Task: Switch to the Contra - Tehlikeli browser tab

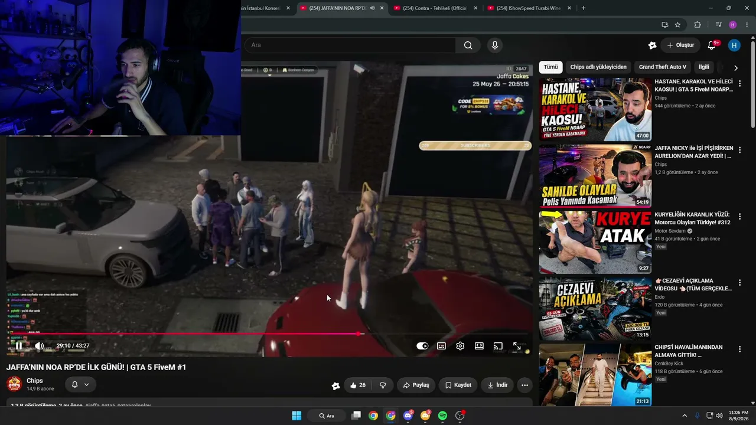Action: point(435,8)
